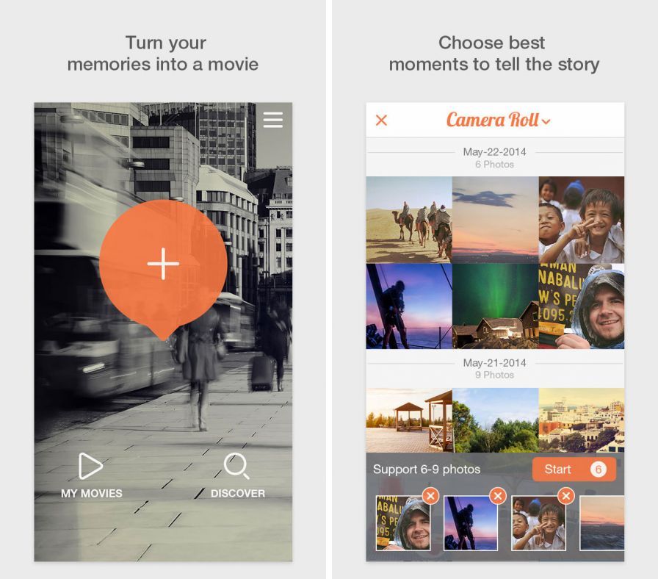This screenshot has height=579, width=658.
Task: Select the camel caravan desert photo
Action: click(x=408, y=219)
